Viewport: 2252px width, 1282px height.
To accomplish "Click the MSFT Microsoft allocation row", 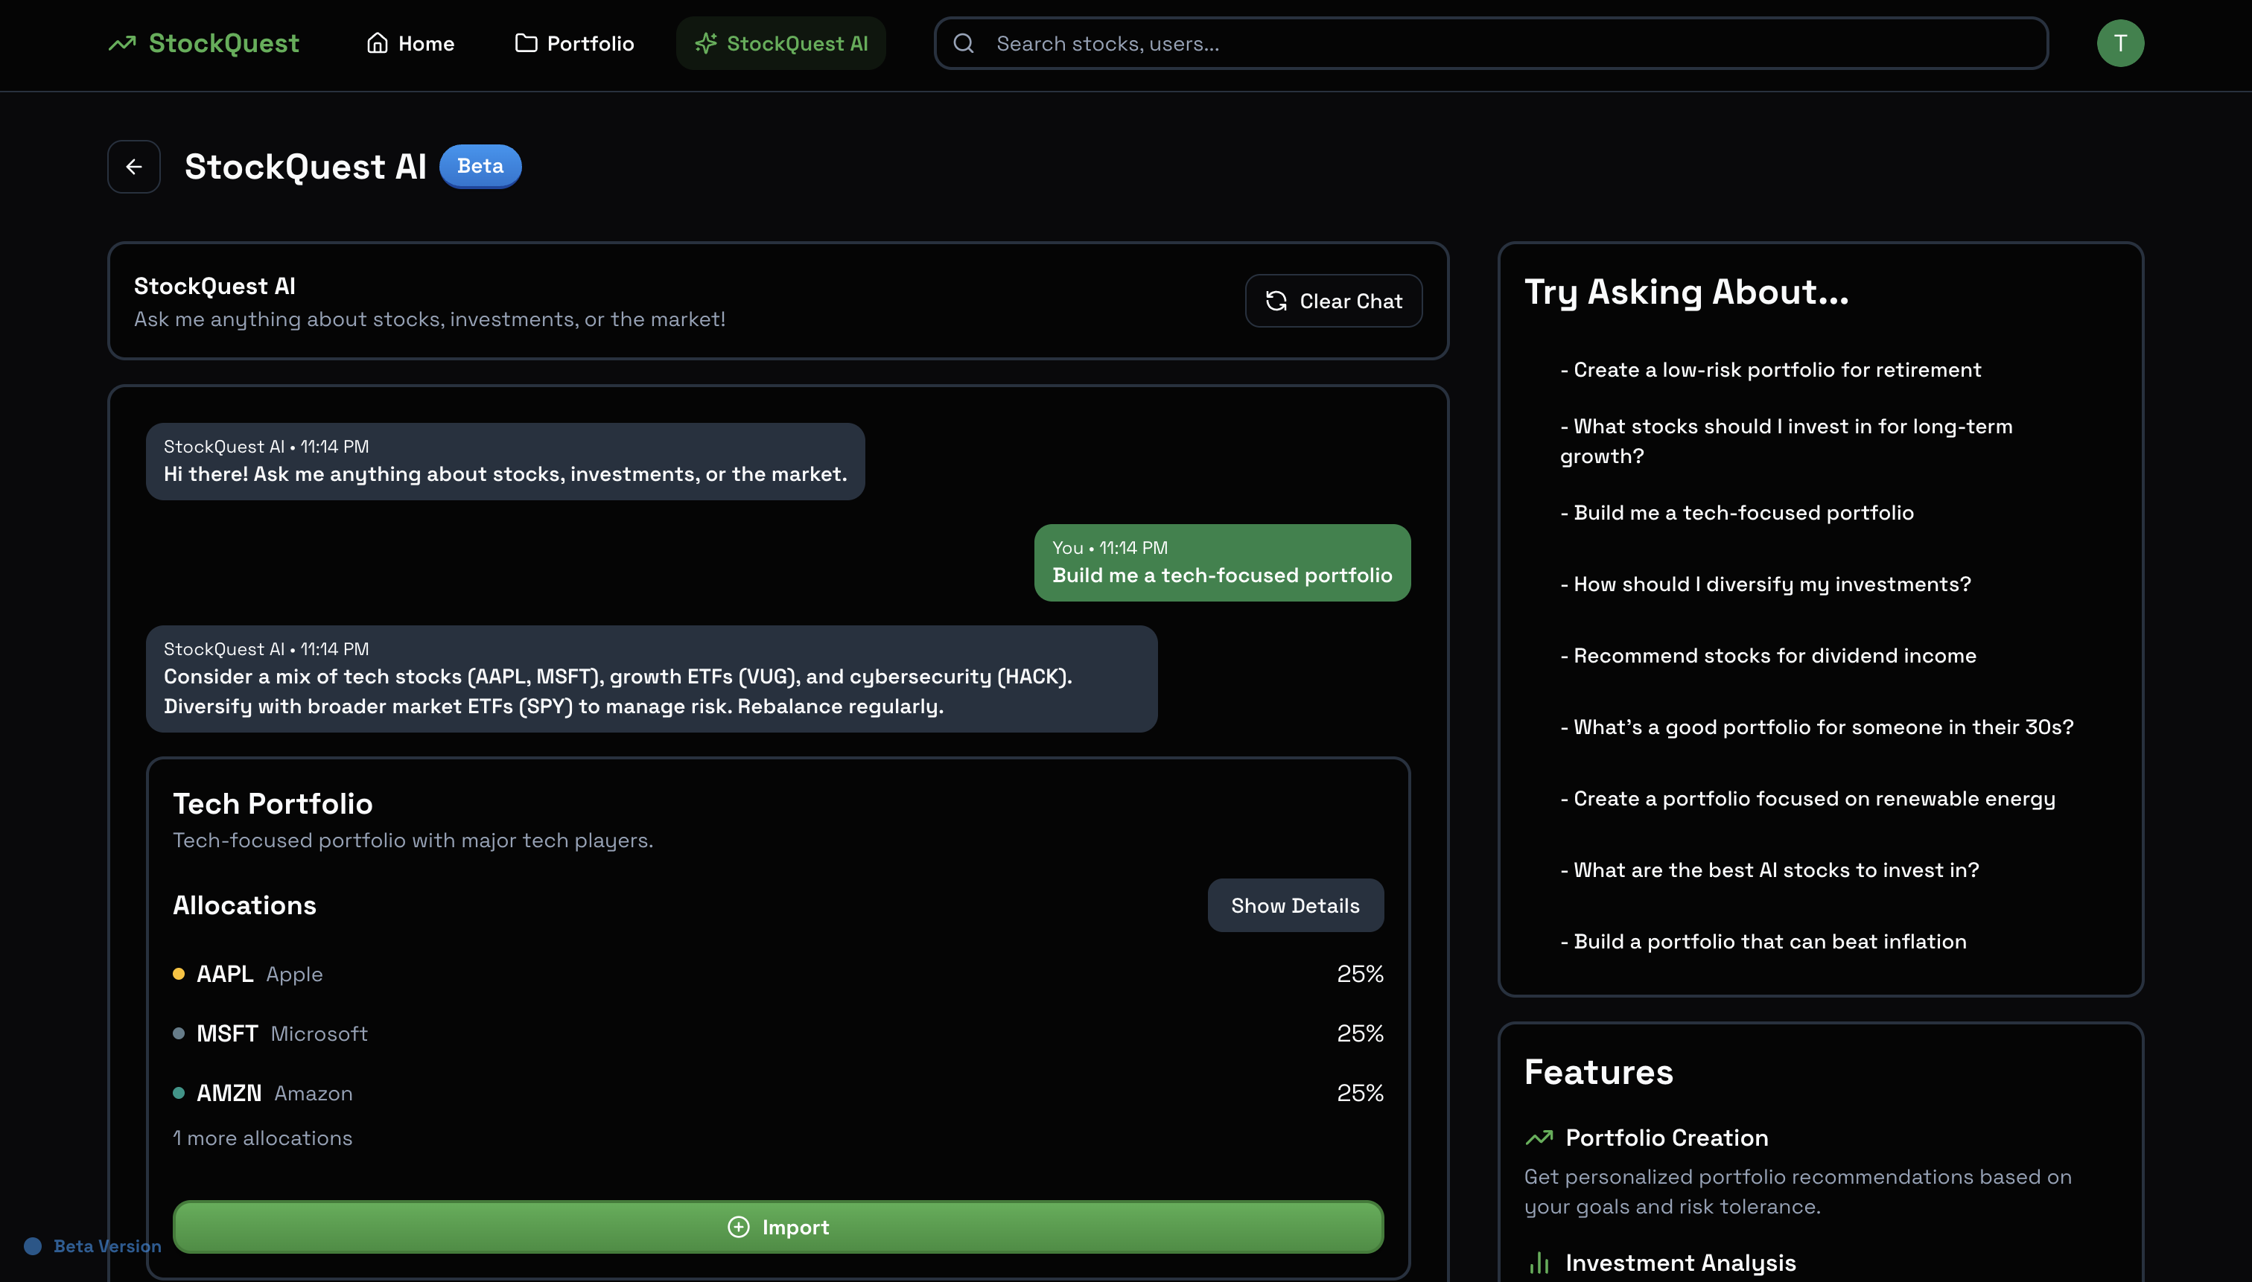I will point(778,1033).
